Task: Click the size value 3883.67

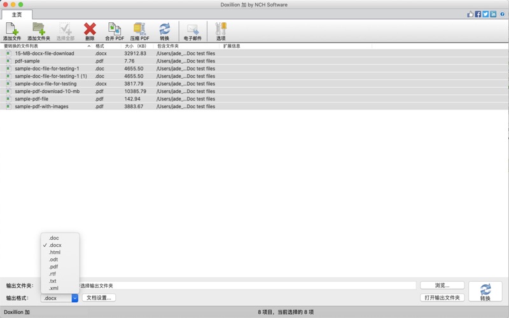Action: [x=134, y=106]
